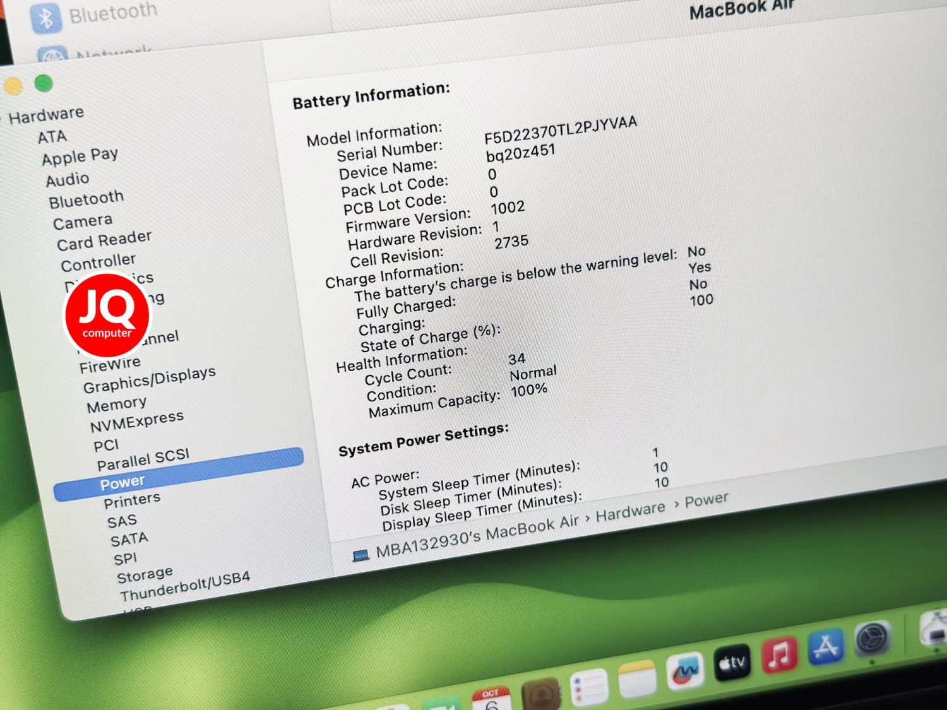Image resolution: width=947 pixels, height=710 pixels.
Task: Select ATA in the sidebar
Action: [x=52, y=137]
